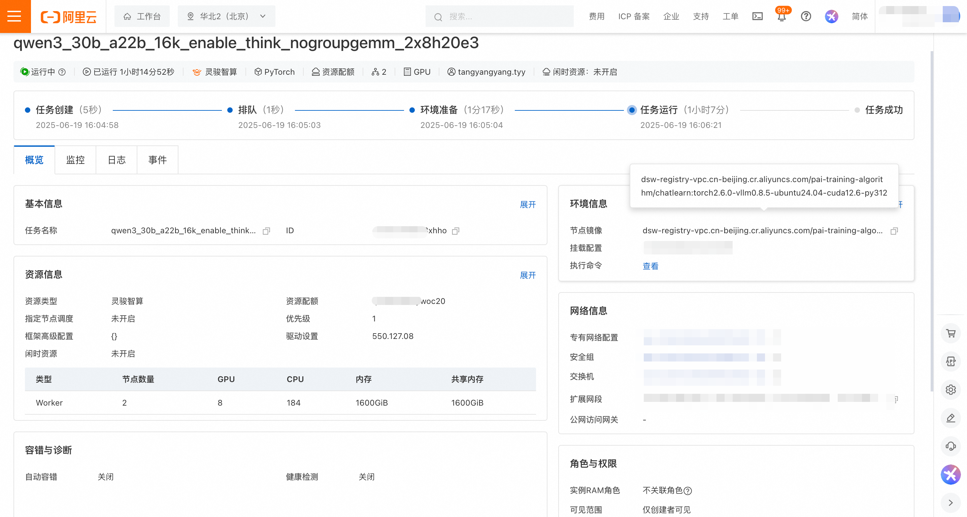The width and height of the screenshot is (967, 517).
Task: Open Cloud Shell terminal icon
Action: click(x=757, y=16)
